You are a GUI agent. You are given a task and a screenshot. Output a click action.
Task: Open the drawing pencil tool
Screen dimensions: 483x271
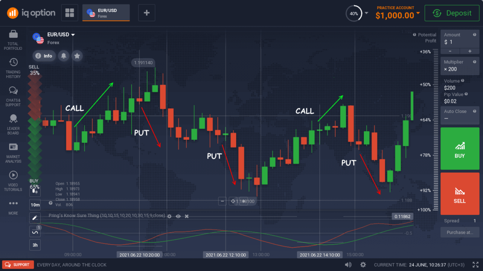tap(35, 218)
